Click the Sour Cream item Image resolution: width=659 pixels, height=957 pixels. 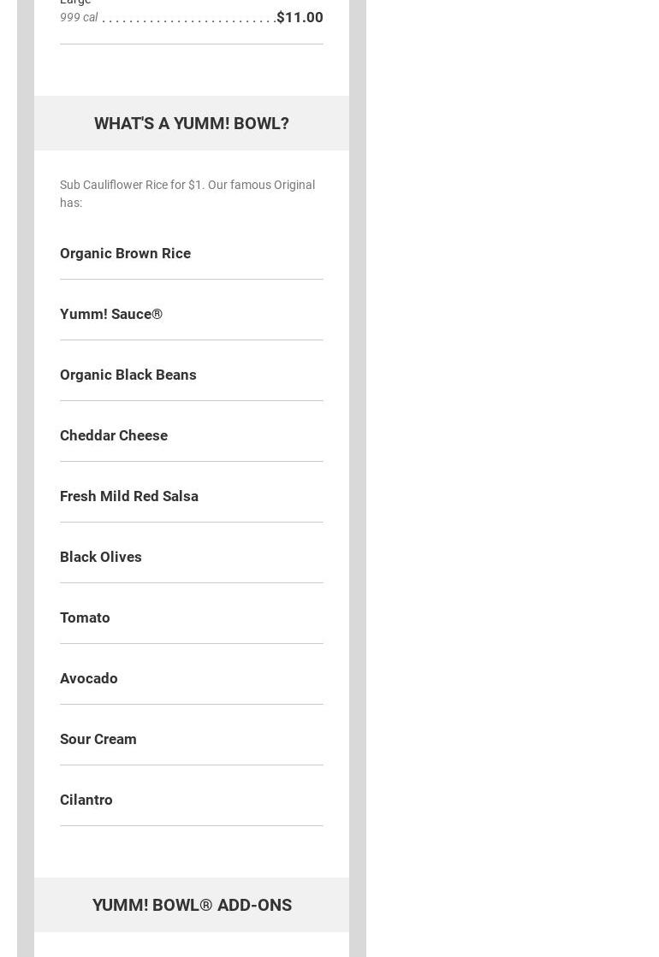(98, 739)
